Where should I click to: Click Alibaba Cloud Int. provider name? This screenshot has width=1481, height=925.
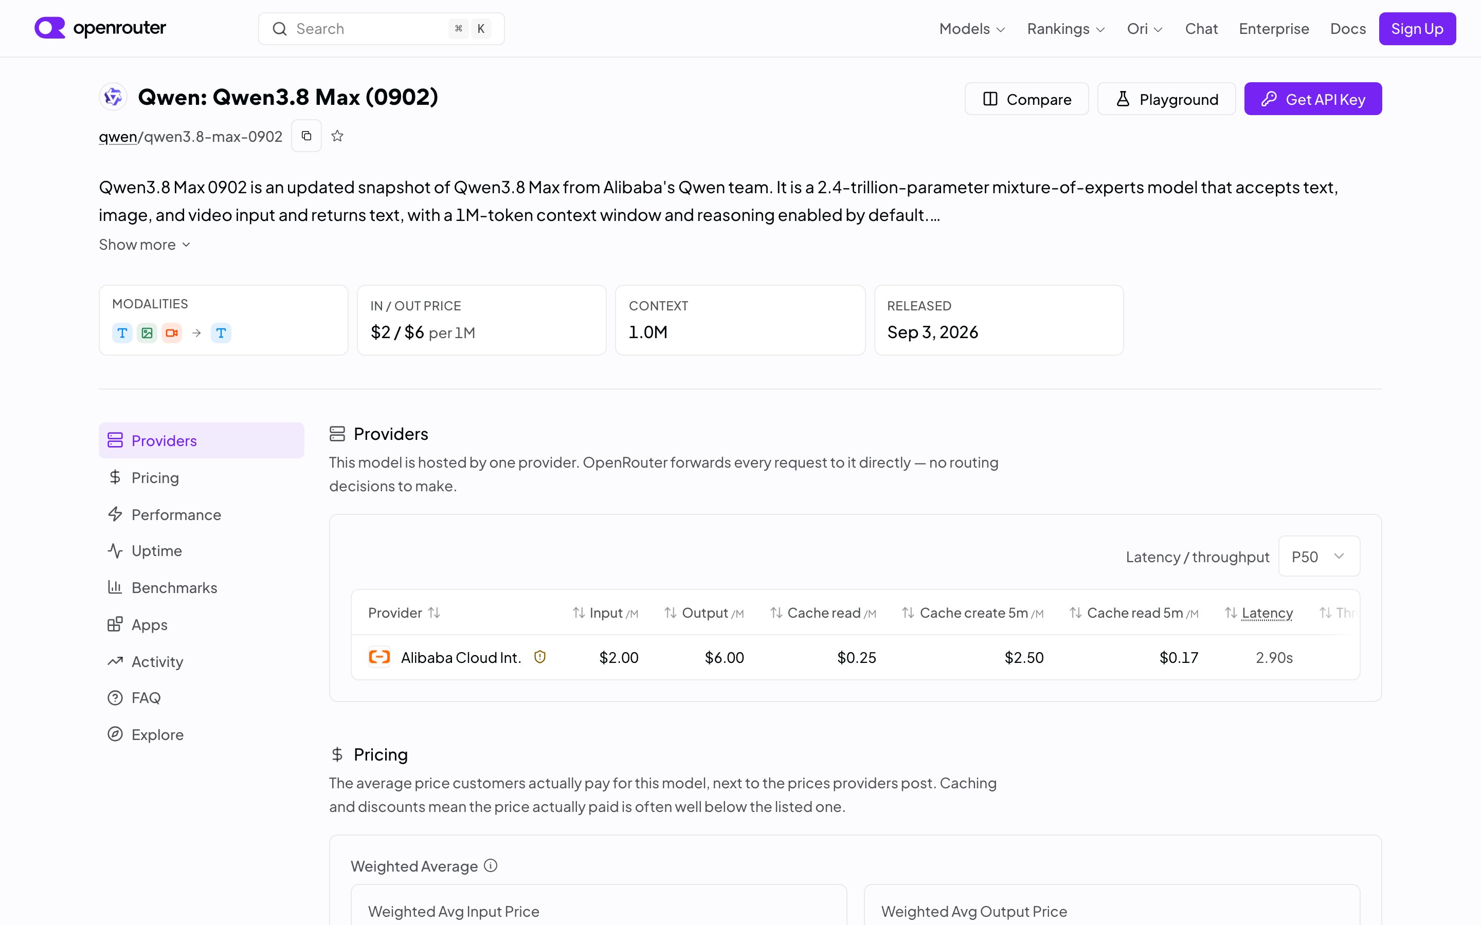(461, 657)
